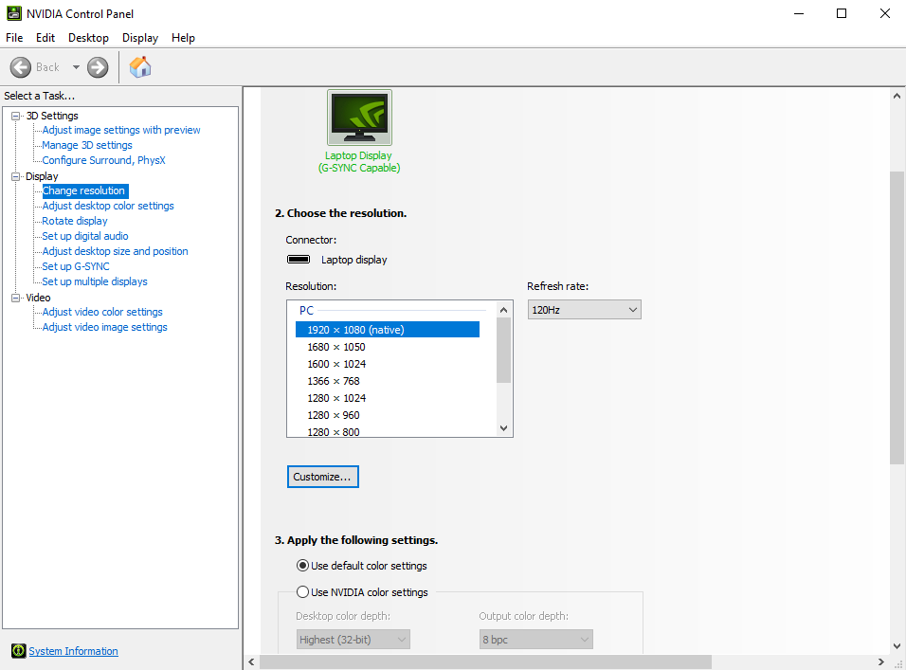Select 1680 × 1050 resolution
Screen dimensions: 906x670
(x=336, y=347)
